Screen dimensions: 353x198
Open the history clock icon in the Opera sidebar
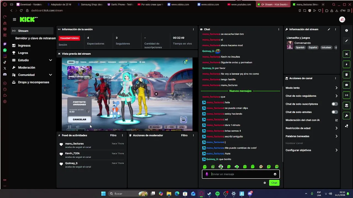[x=5, y=89]
